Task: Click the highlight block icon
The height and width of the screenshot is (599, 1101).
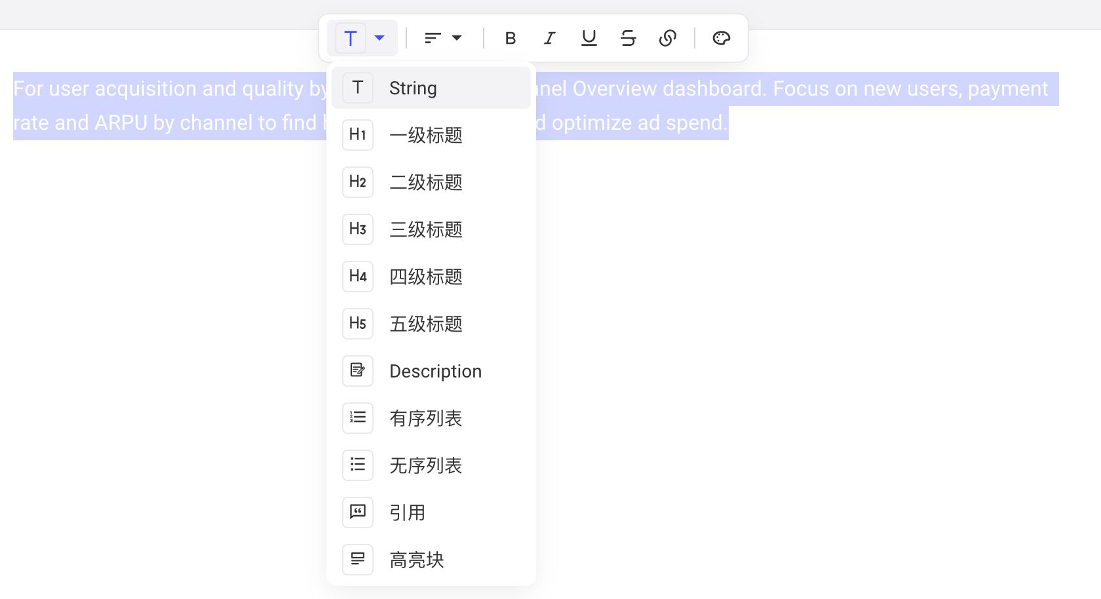Action: tap(358, 560)
